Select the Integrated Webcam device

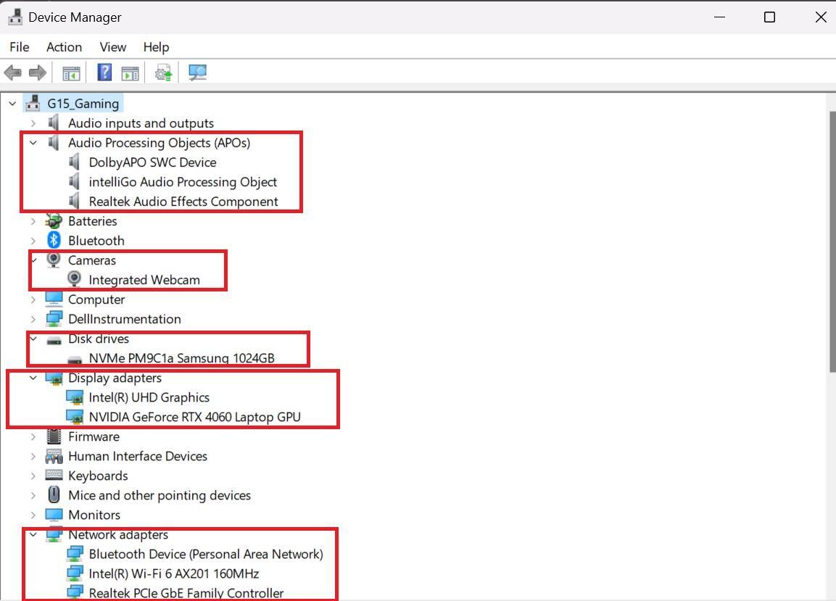tap(144, 280)
